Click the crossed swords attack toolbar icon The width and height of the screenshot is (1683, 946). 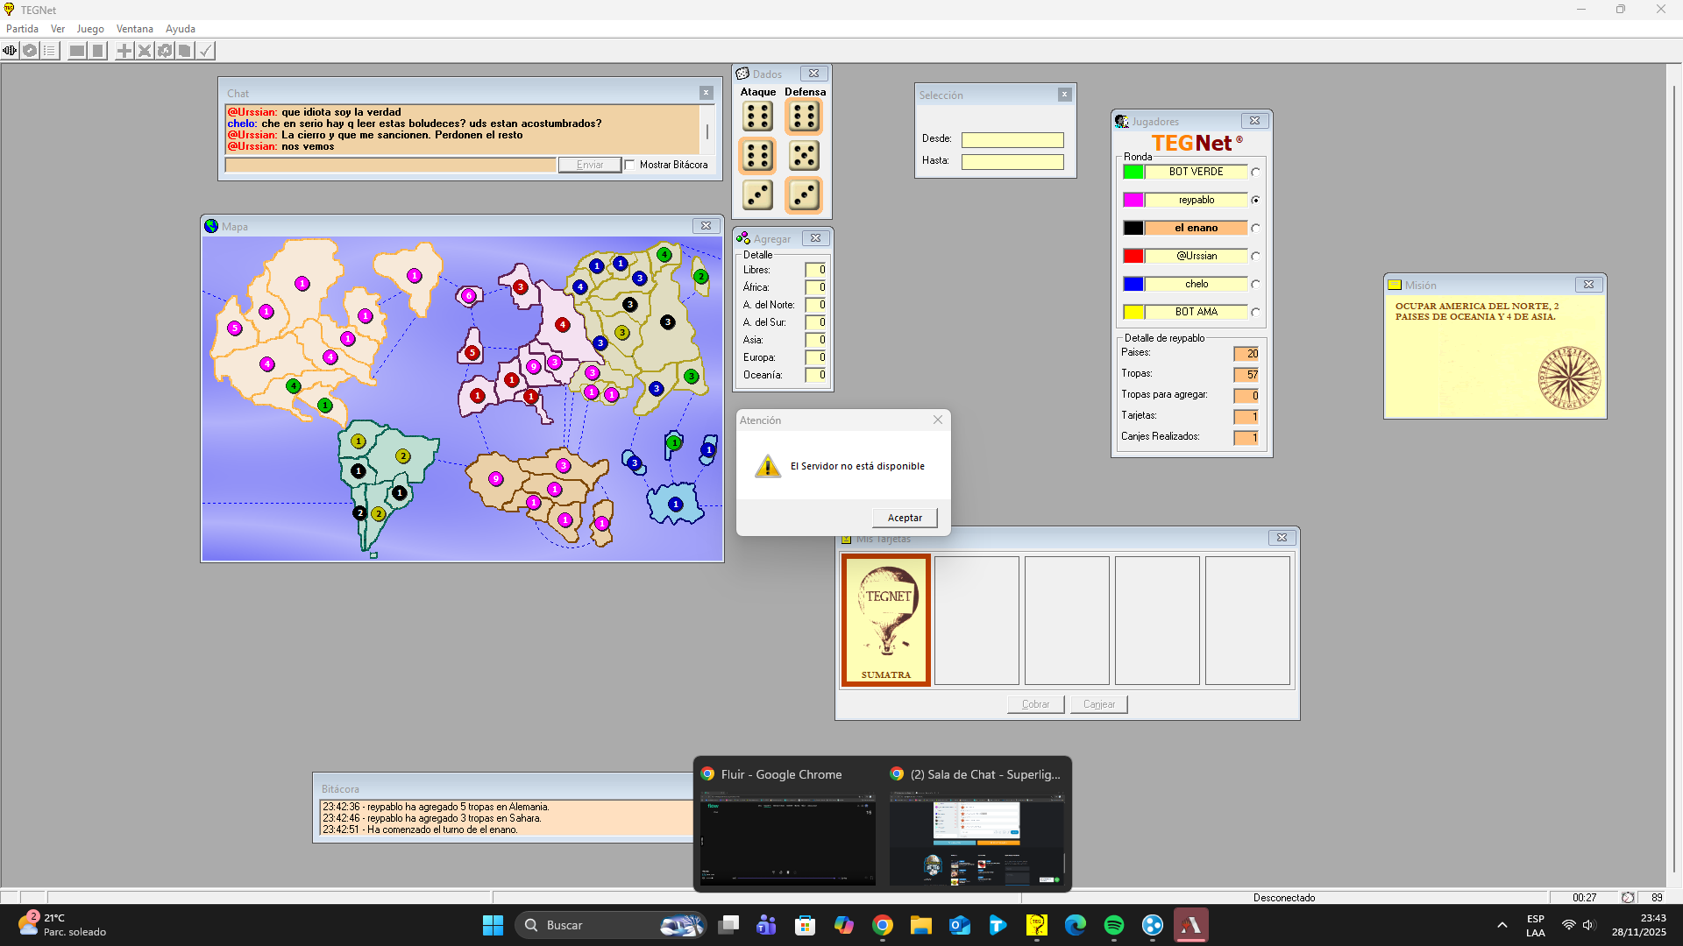(145, 51)
